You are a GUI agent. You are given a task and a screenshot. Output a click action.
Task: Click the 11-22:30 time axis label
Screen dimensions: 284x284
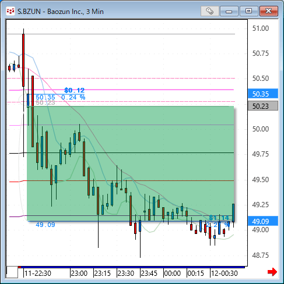coord(38,274)
